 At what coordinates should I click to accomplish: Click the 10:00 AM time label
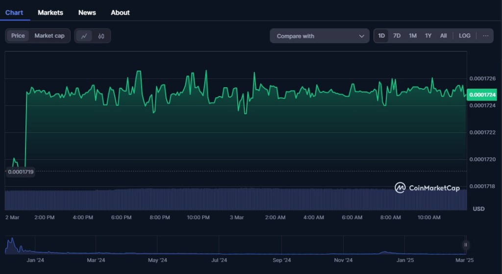429,217
